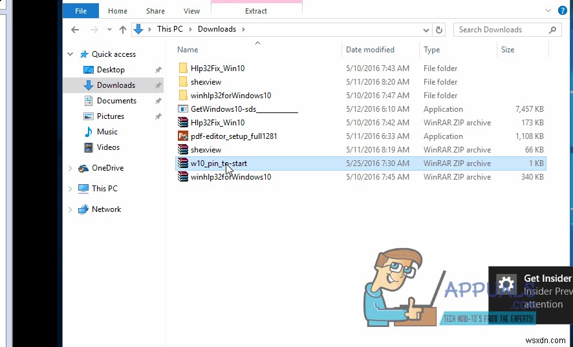This screenshot has height=347, width=573.
Task: Open Music in the sidebar
Action: 107,131
